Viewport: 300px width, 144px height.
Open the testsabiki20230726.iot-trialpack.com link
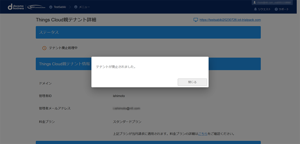pos(230,20)
